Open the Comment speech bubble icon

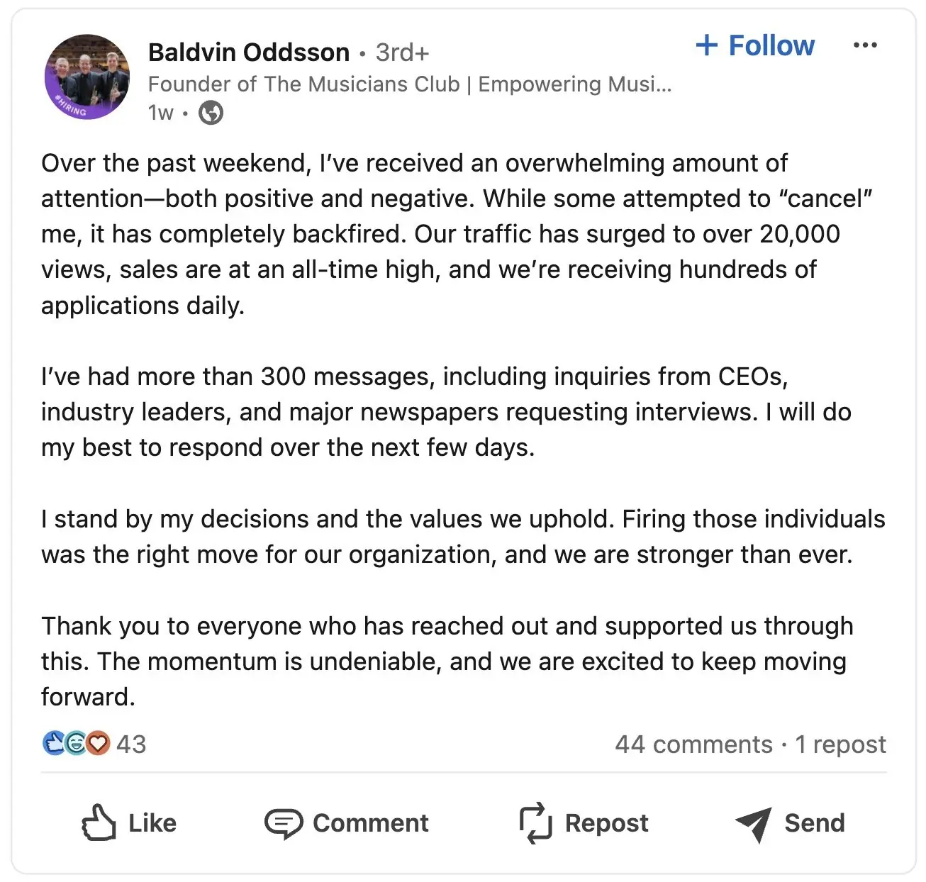(x=285, y=823)
